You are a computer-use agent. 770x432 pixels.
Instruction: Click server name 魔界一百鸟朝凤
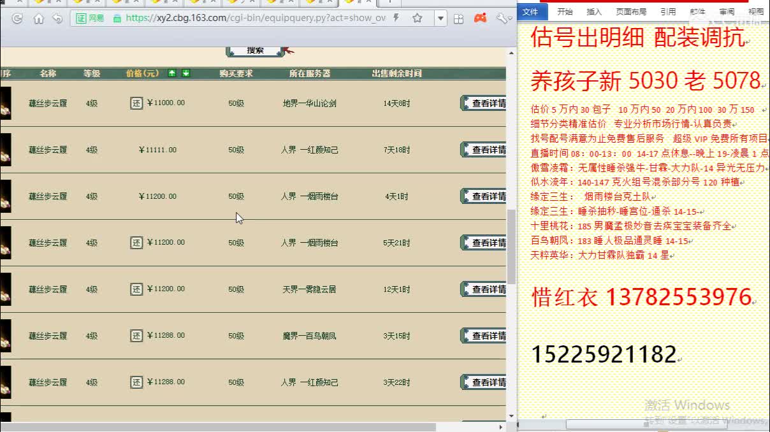coord(309,336)
